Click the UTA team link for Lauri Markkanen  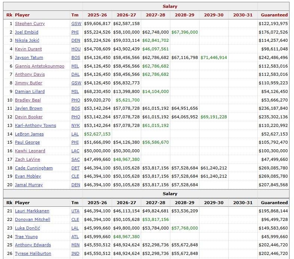(75, 211)
